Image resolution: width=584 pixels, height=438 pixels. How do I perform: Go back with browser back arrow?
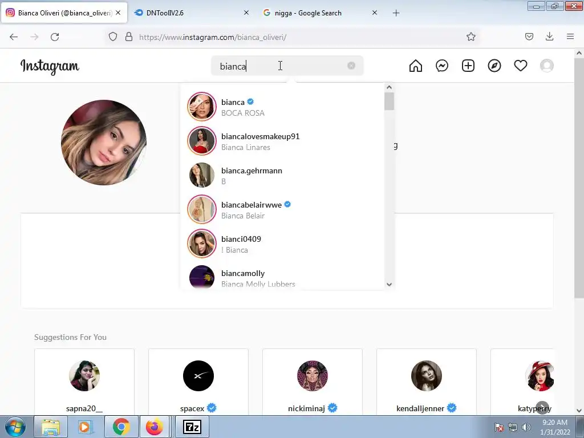(x=14, y=37)
